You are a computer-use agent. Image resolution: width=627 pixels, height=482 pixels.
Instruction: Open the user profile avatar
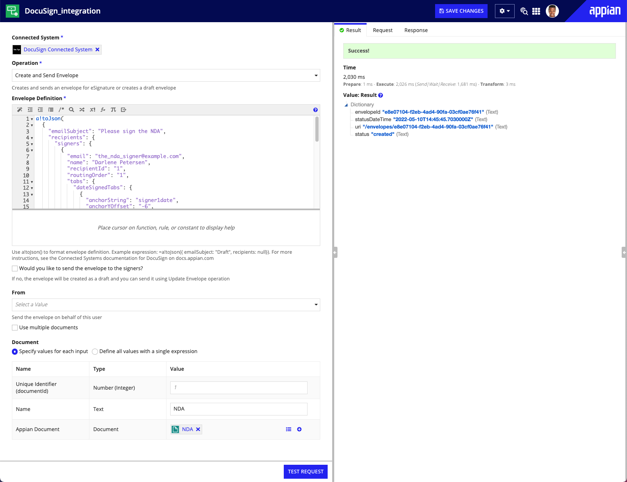(552, 11)
